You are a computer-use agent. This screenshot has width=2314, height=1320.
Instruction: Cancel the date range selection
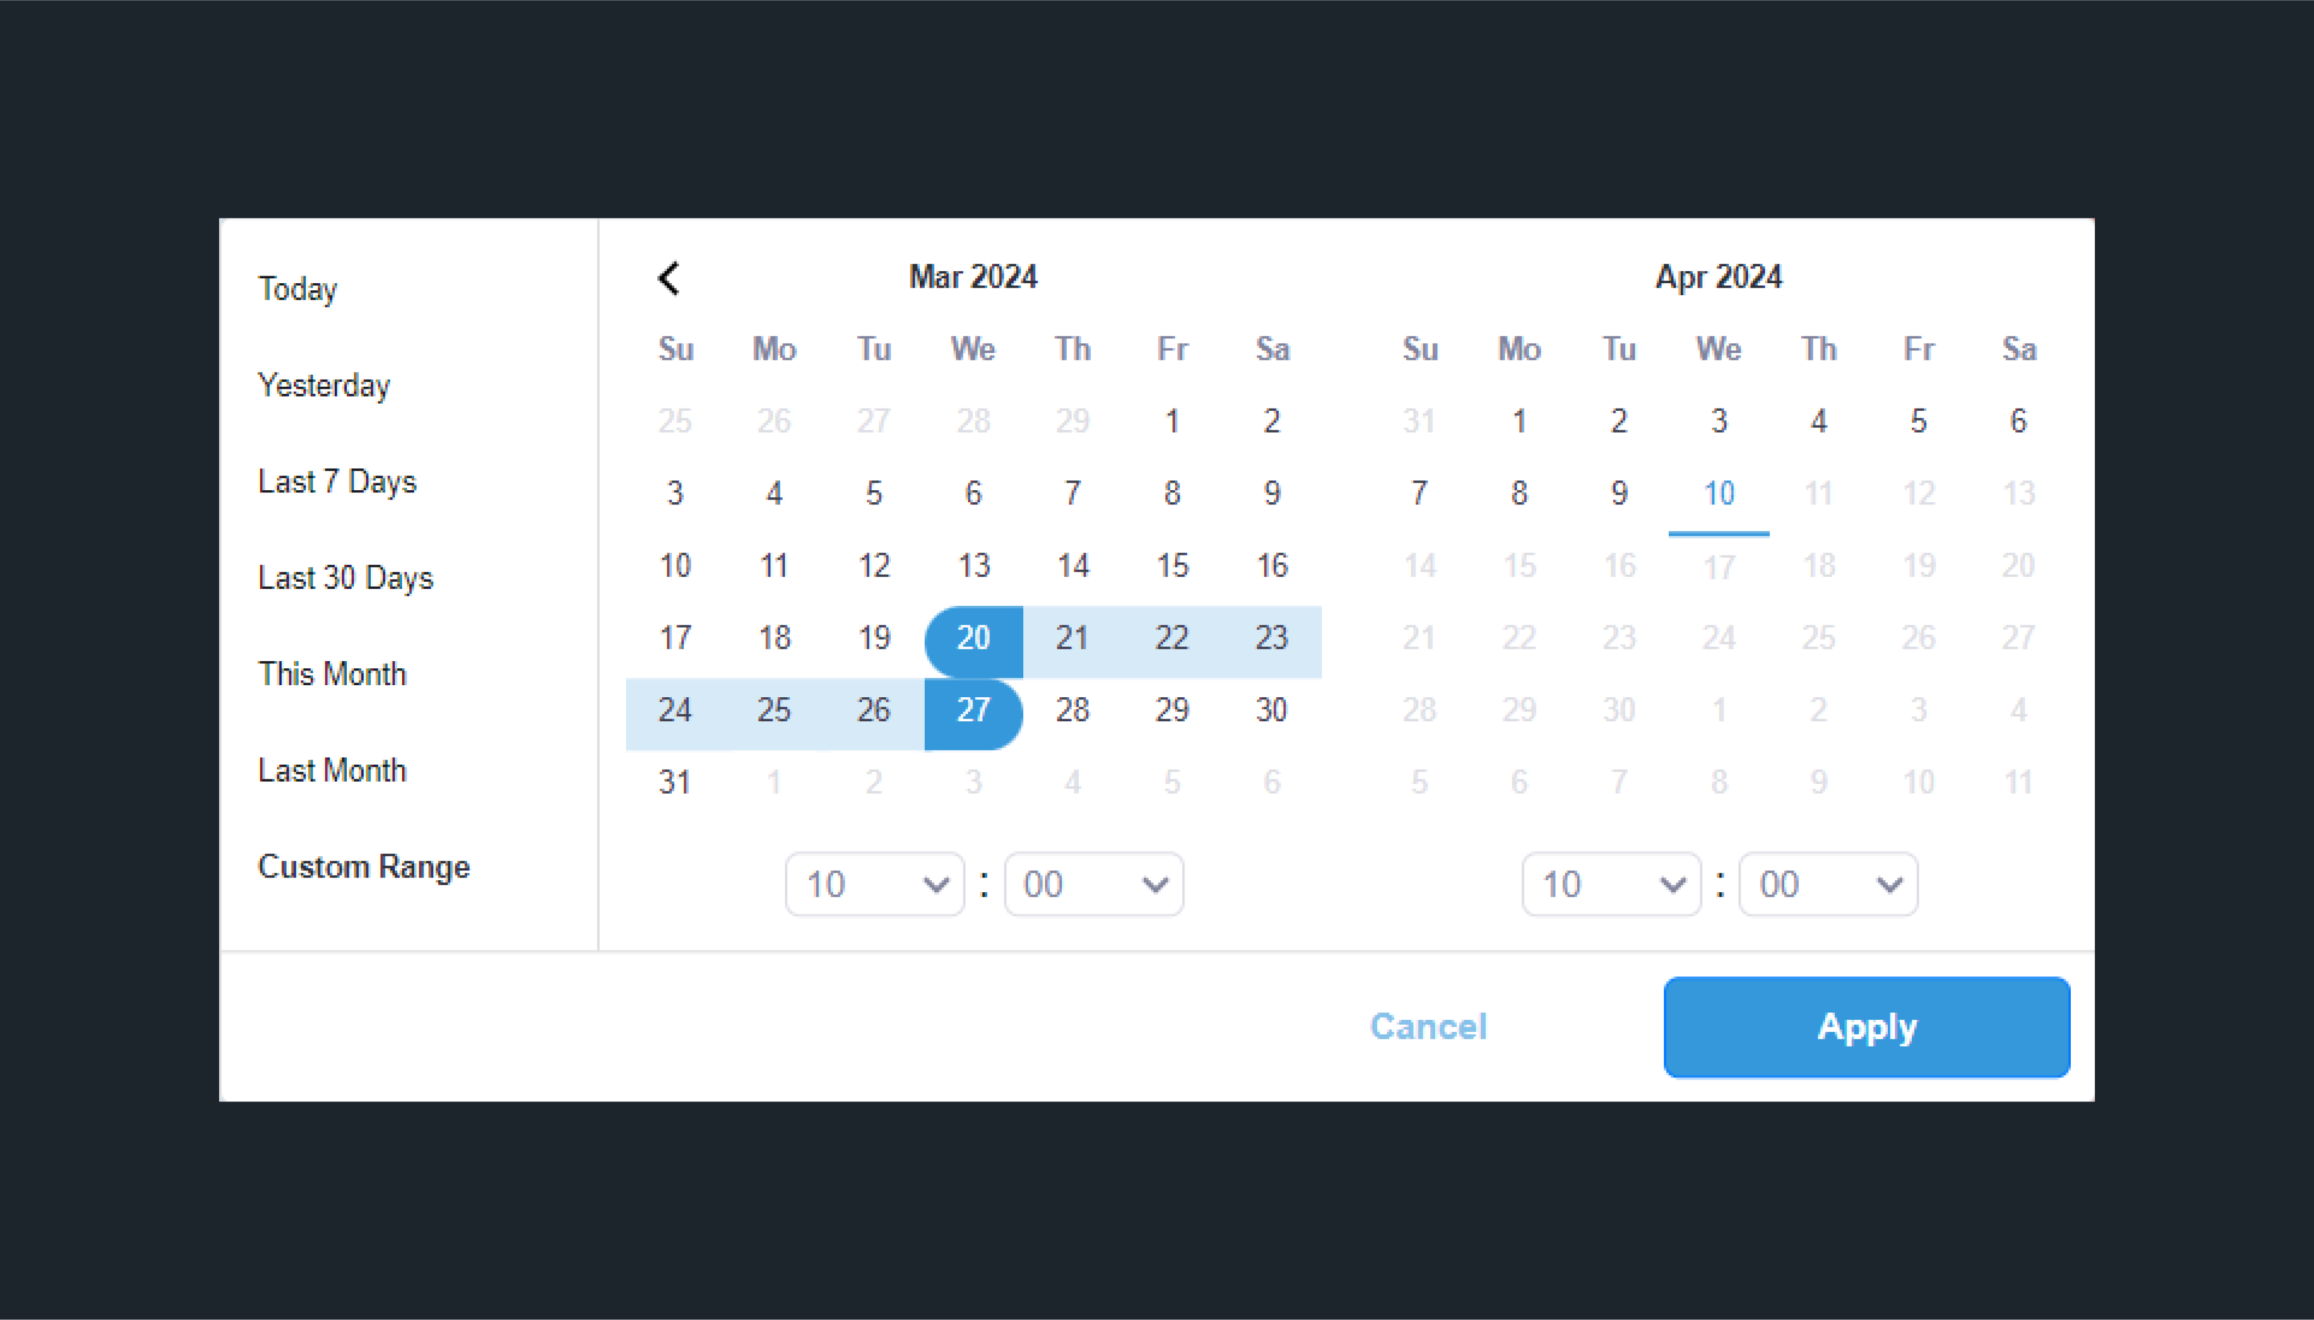pyautogui.click(x=1428, y=1027)
